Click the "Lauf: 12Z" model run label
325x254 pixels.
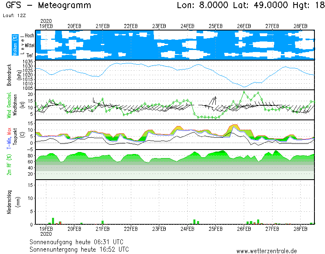pos(14,15)
